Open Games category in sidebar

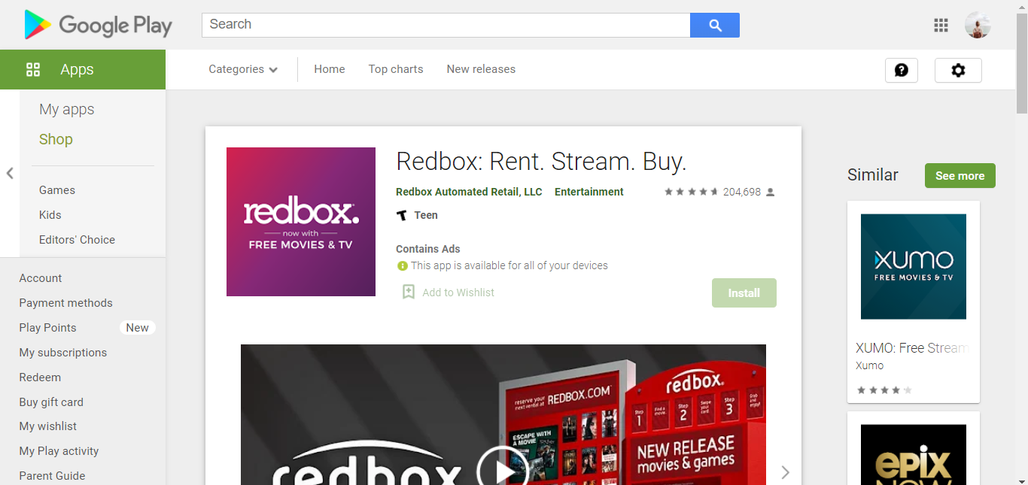coord(57,190)
